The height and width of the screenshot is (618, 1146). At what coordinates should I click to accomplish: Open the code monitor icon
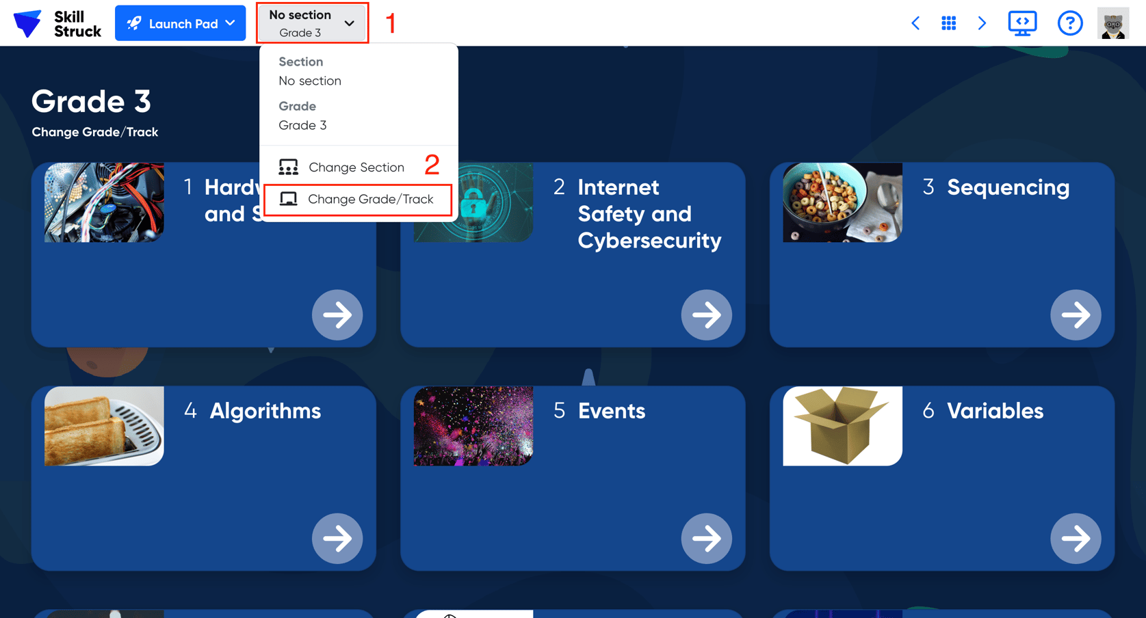click(1022, 23)
